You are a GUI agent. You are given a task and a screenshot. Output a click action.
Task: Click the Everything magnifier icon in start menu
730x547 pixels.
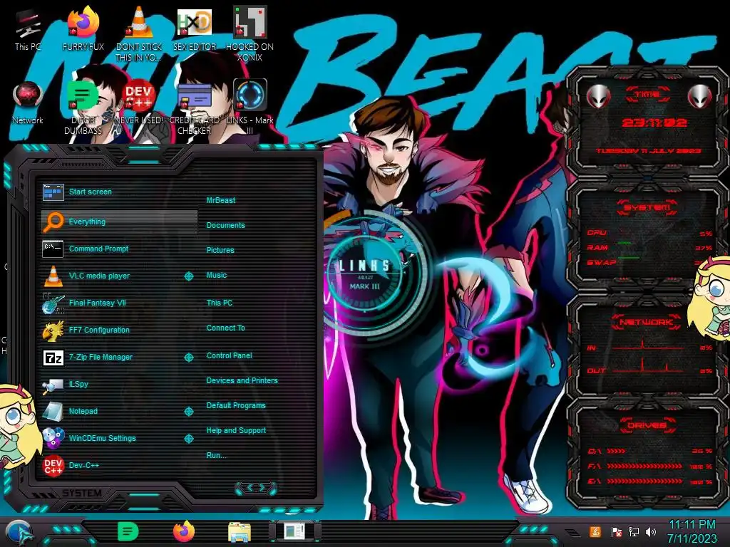click(x=53, y=222)
